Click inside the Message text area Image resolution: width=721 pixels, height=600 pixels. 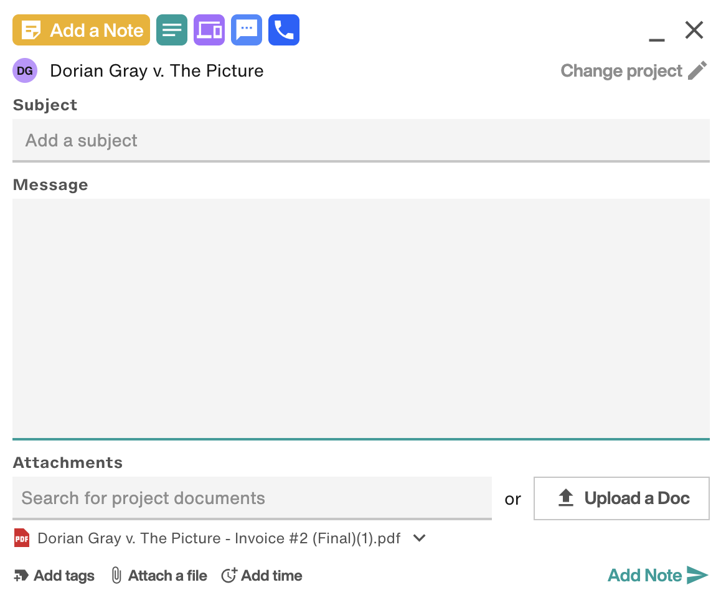[x=361, y=319]
